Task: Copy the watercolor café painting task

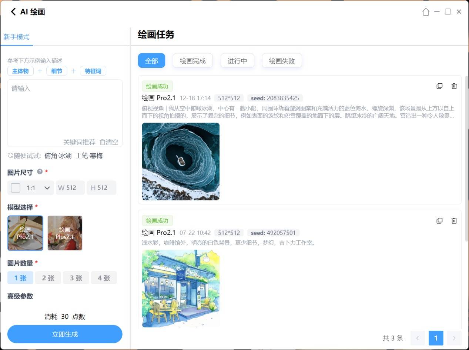Action: pyautogui.click(x=439, y=221)
